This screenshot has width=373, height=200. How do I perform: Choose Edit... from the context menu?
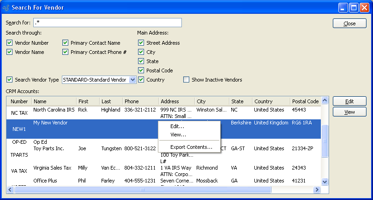pyautogui.click(x=177, y=126)
